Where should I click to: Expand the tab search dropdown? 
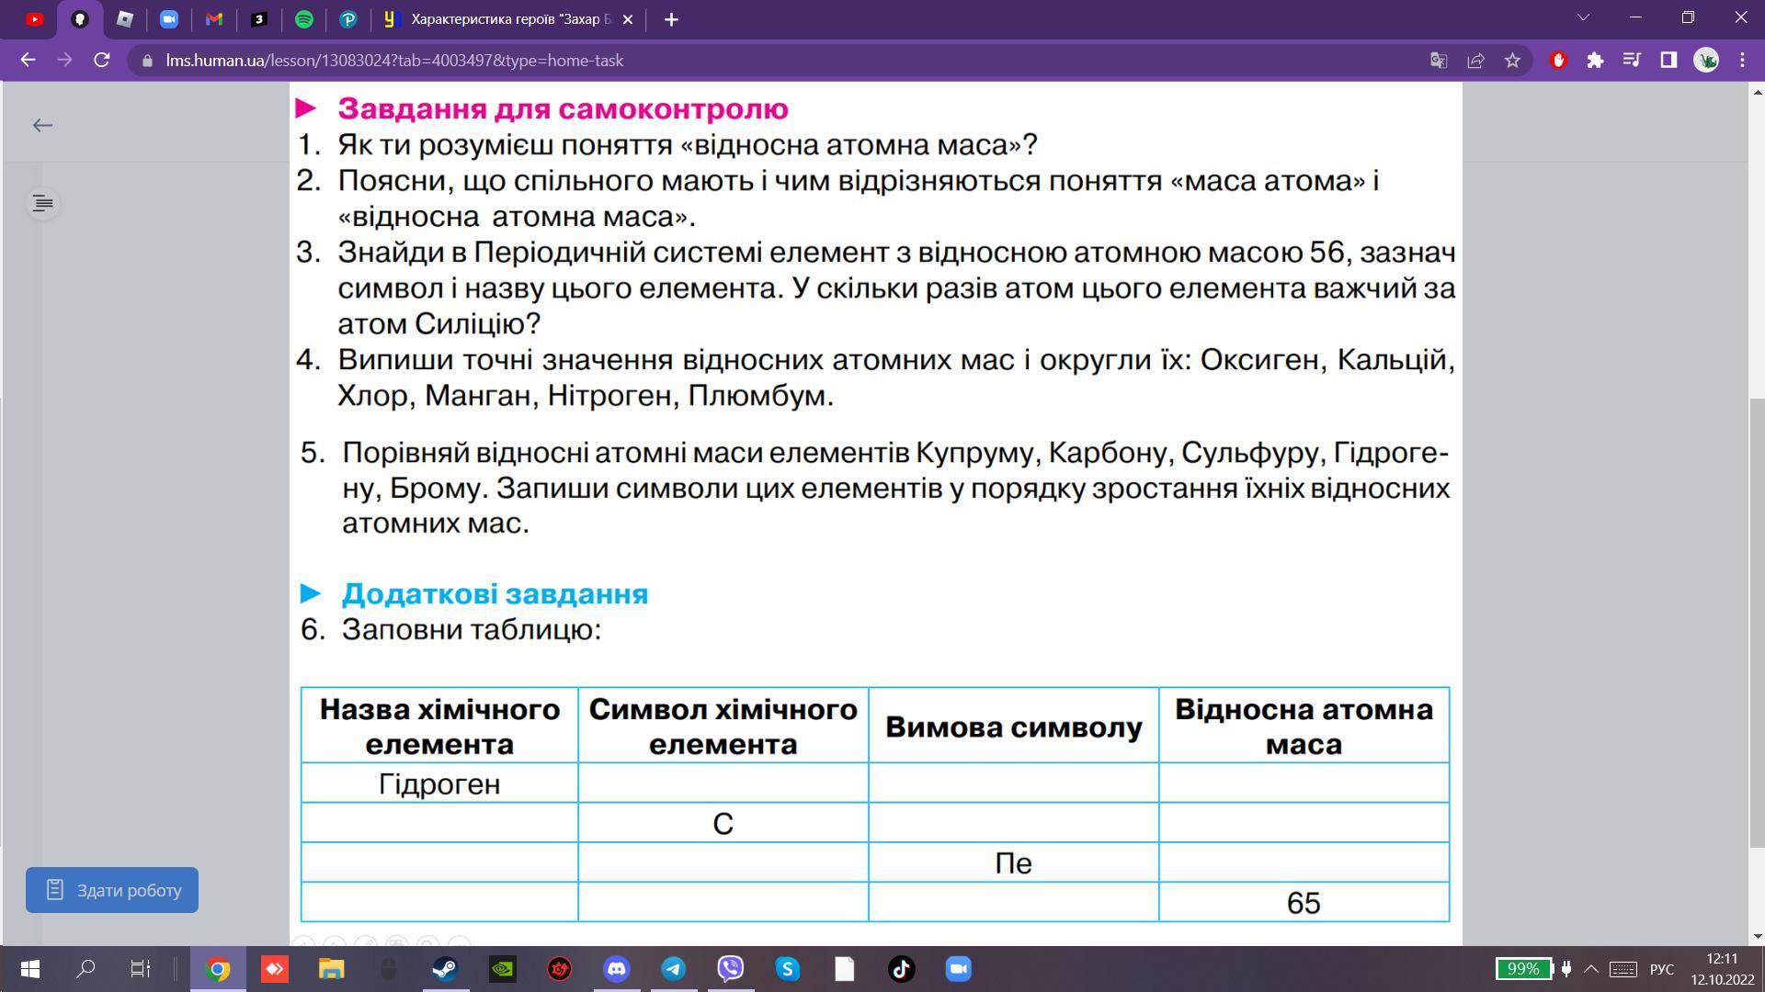click(1583, 17)
